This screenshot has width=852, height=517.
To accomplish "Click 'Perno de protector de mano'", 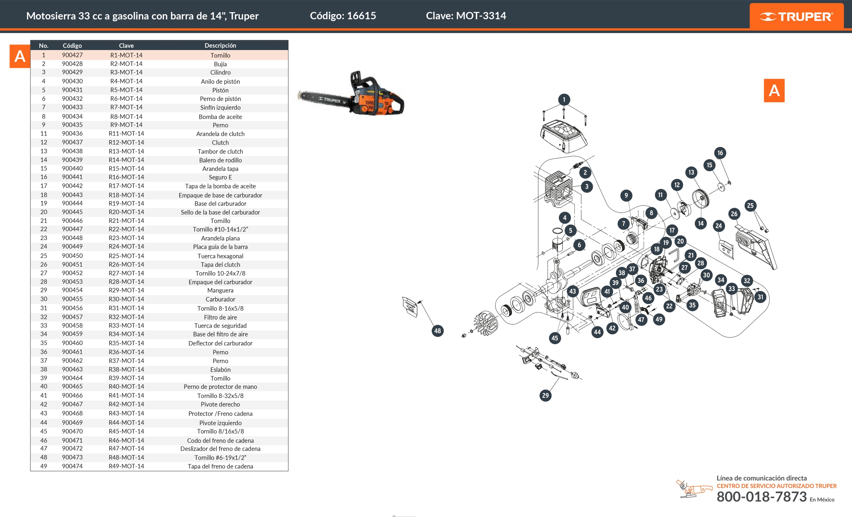I will 220,387.
